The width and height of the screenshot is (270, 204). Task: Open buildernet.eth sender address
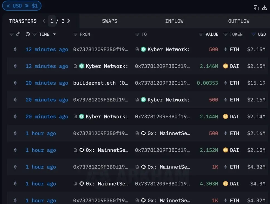(100, 83)
